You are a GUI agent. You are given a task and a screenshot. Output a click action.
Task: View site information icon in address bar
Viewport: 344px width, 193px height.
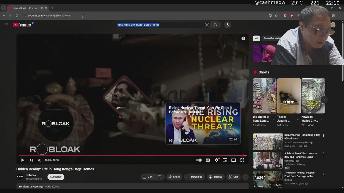click(x=24, y=16)
